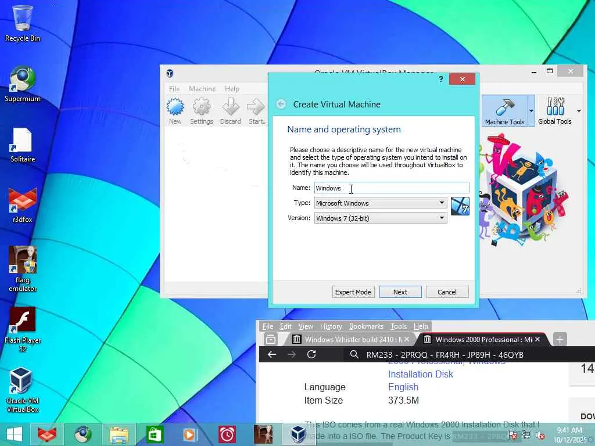Expand the Version dropdown

[442, 218]
